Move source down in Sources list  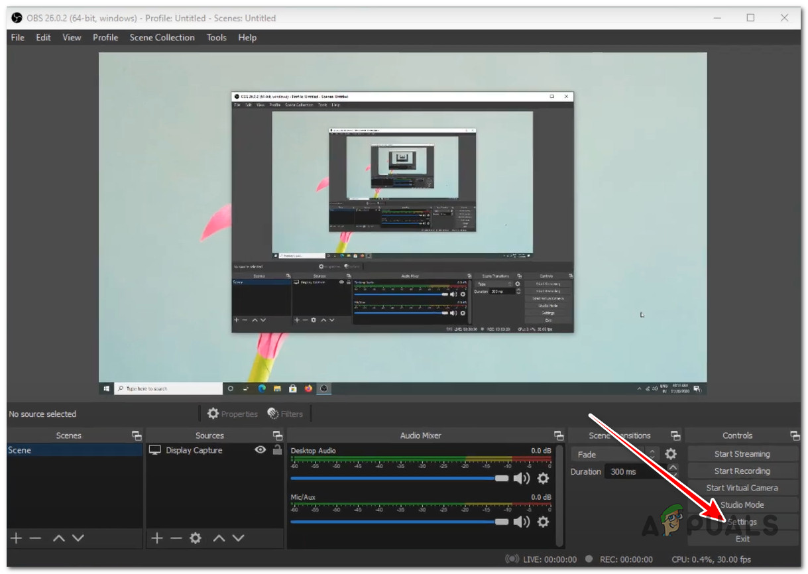click(x=237, y=538)
